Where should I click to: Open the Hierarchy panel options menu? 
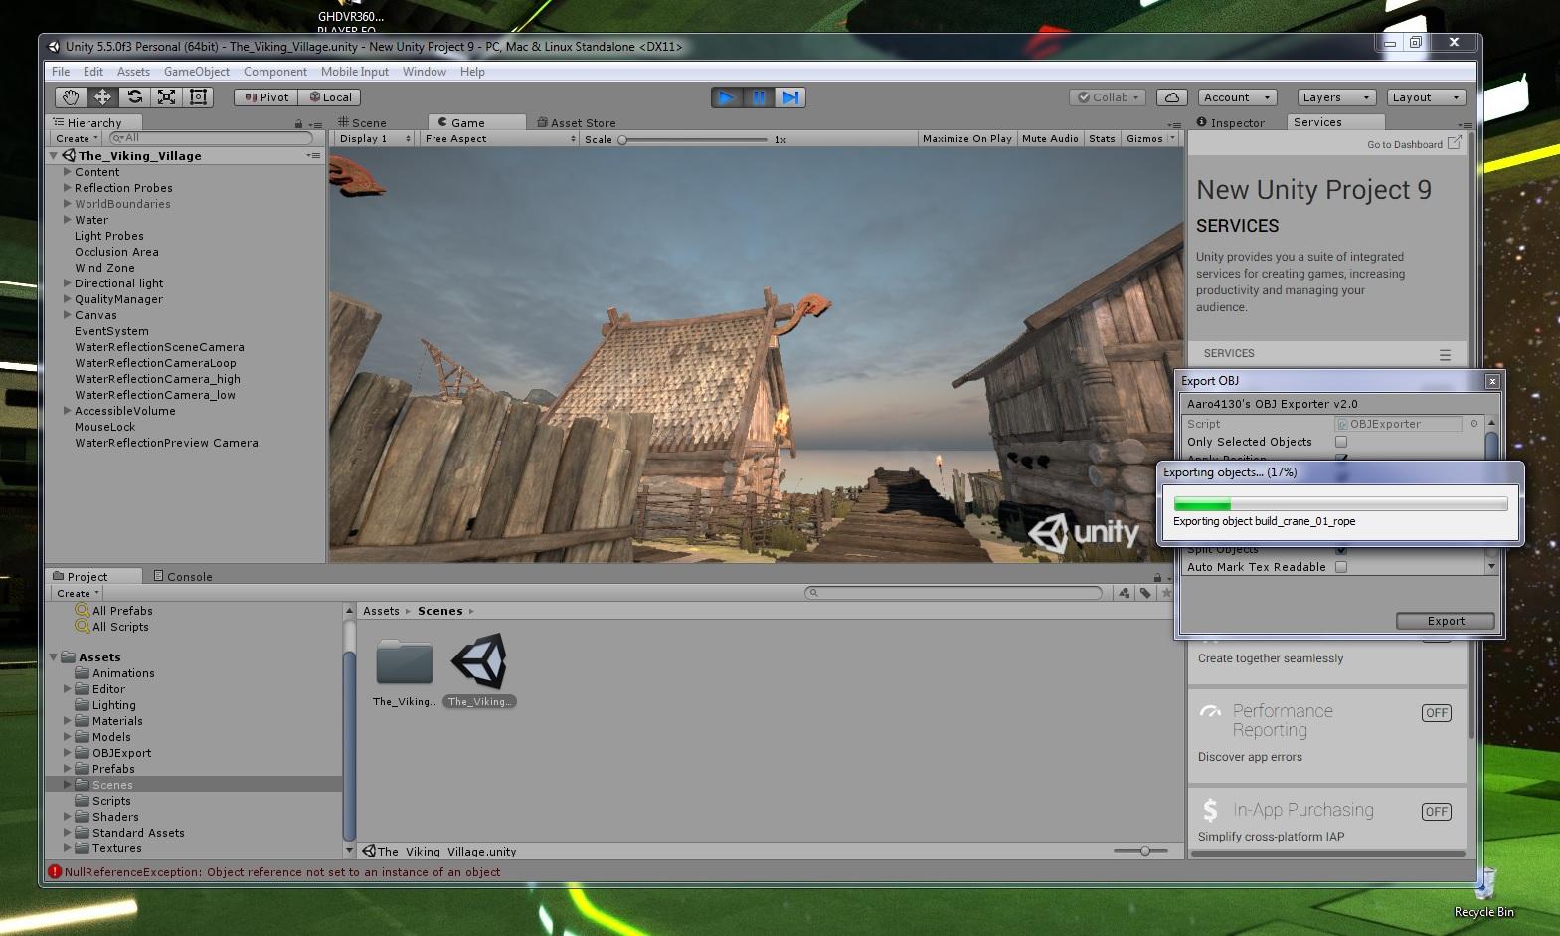pos(315,124)
